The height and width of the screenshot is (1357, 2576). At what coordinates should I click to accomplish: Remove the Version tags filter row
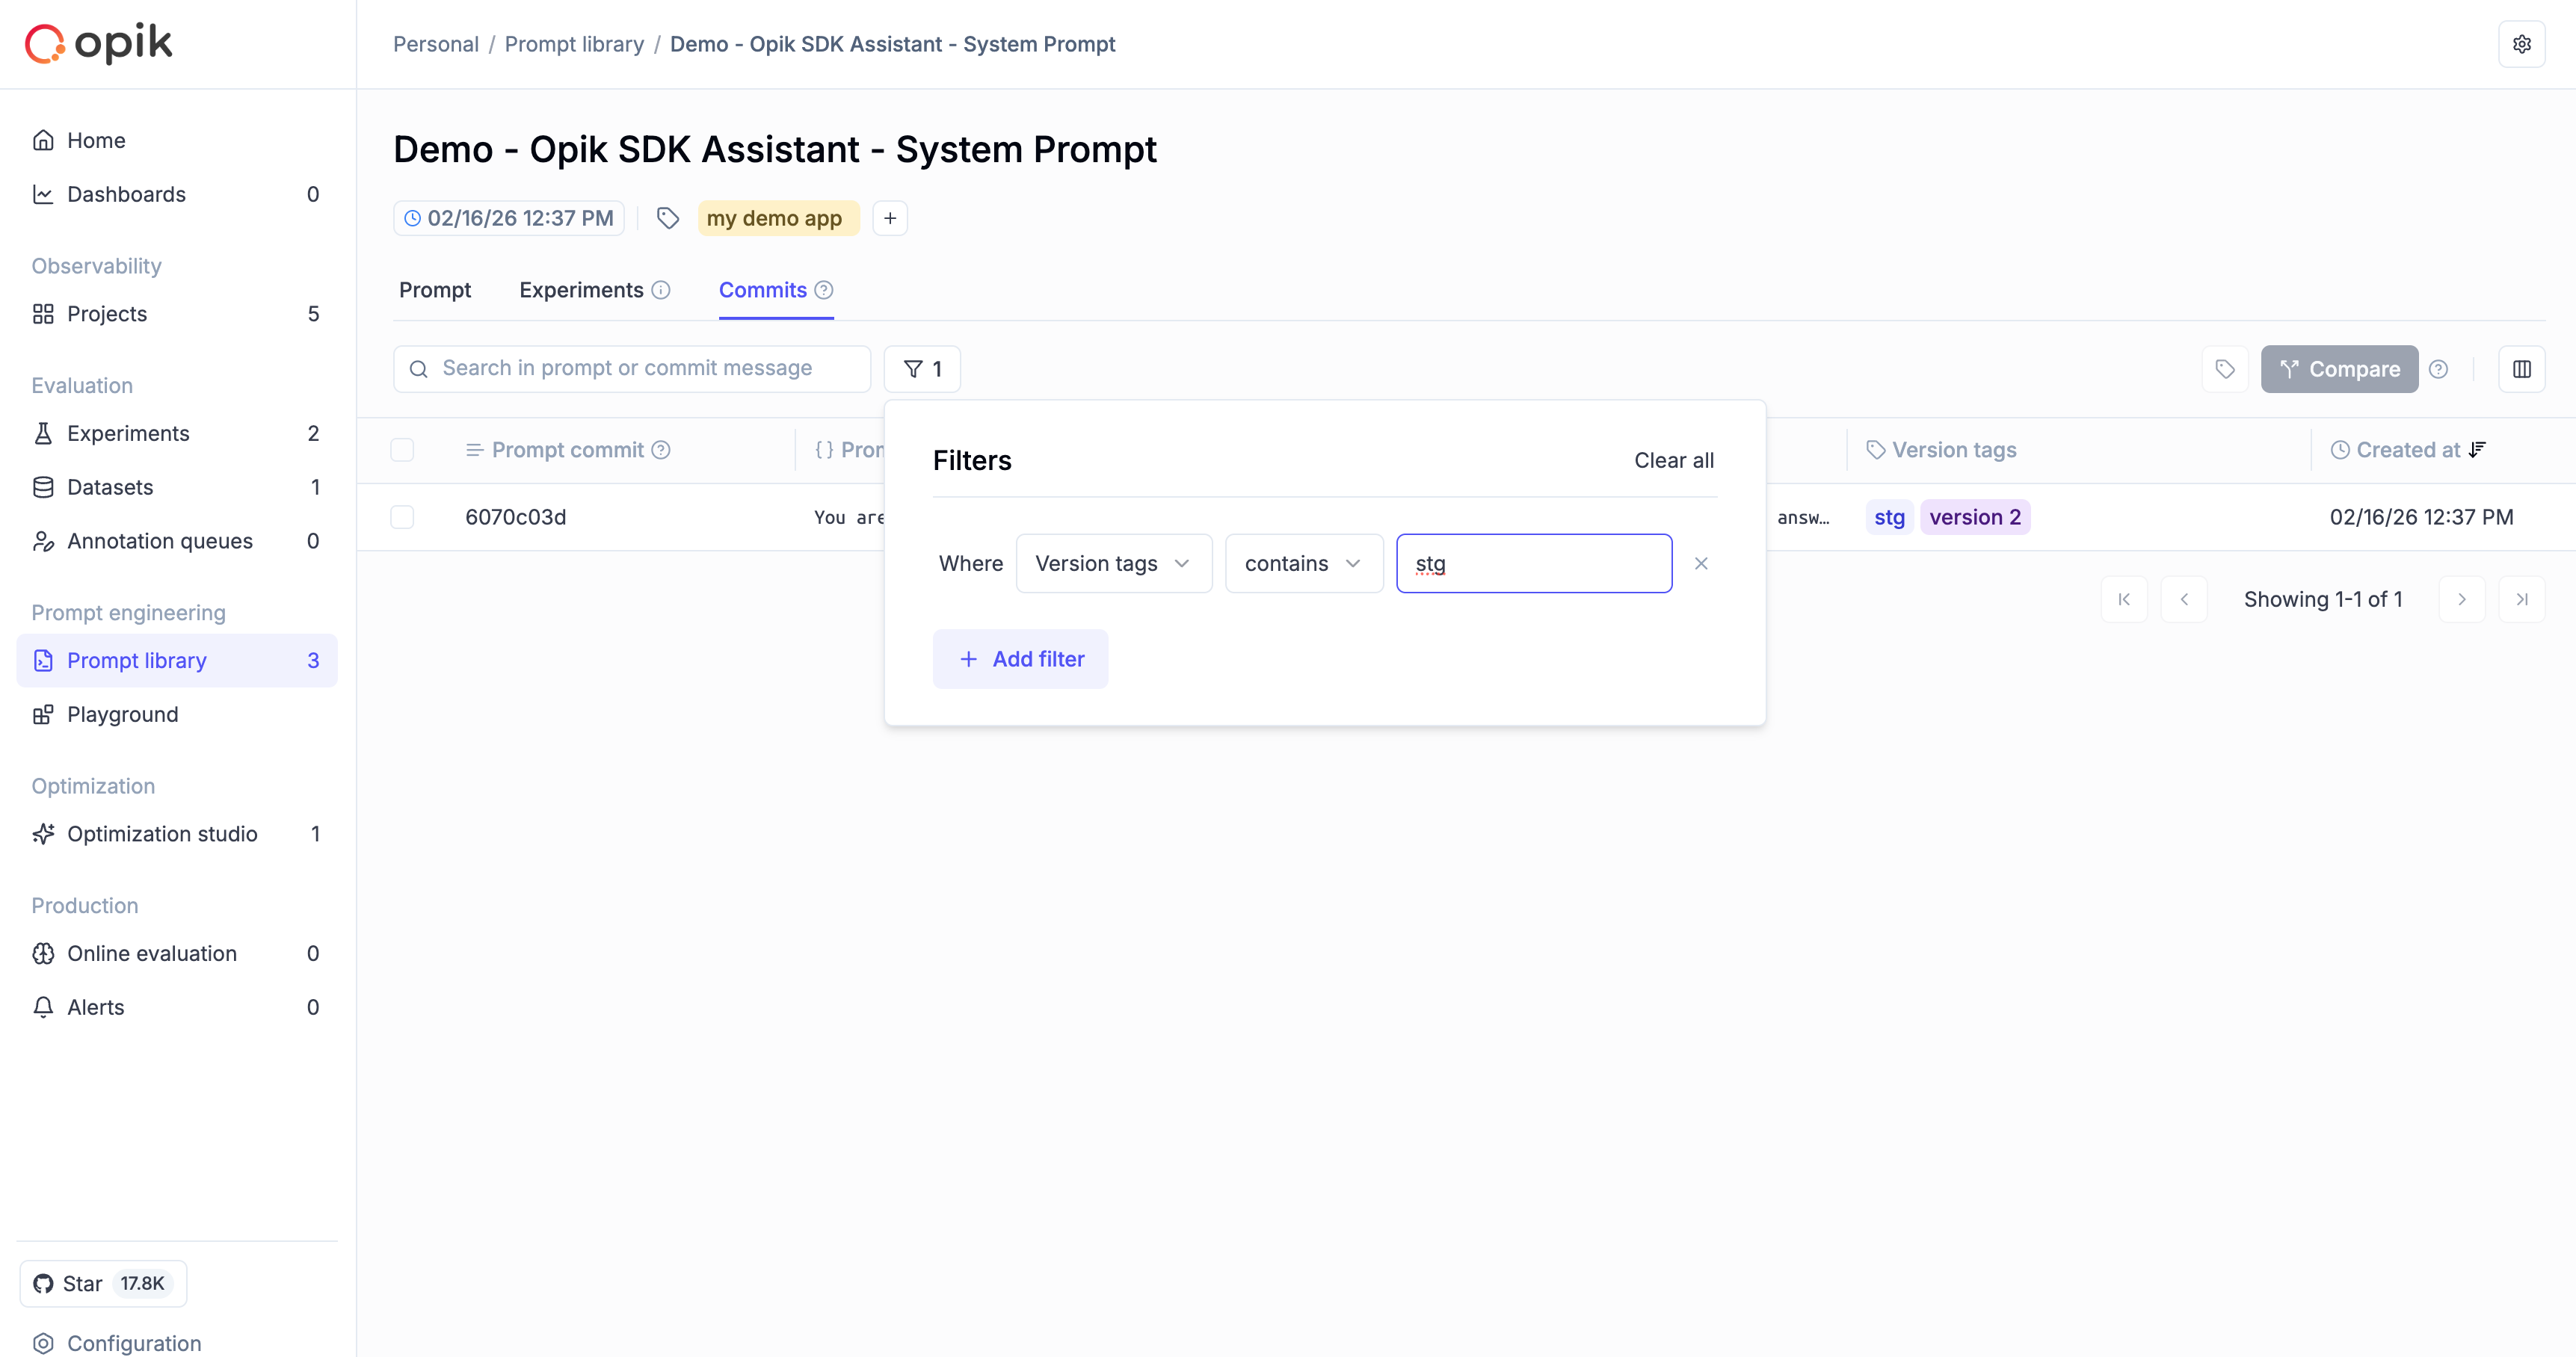pos(1701,563)
